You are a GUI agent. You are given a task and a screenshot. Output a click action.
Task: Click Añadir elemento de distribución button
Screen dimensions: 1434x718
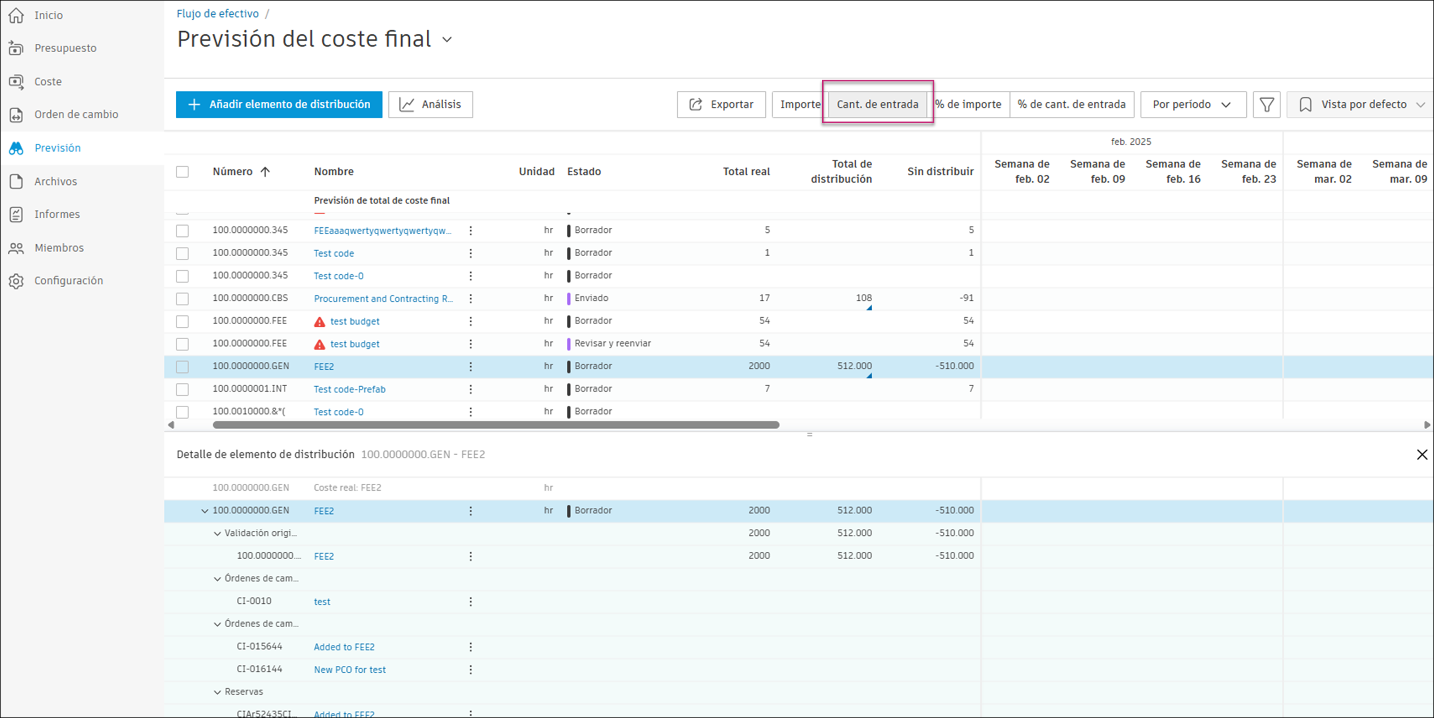point(279,105)
